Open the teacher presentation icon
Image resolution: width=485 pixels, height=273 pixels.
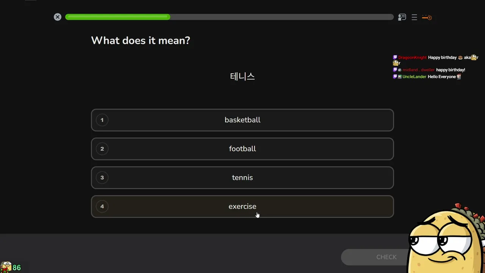402,17
